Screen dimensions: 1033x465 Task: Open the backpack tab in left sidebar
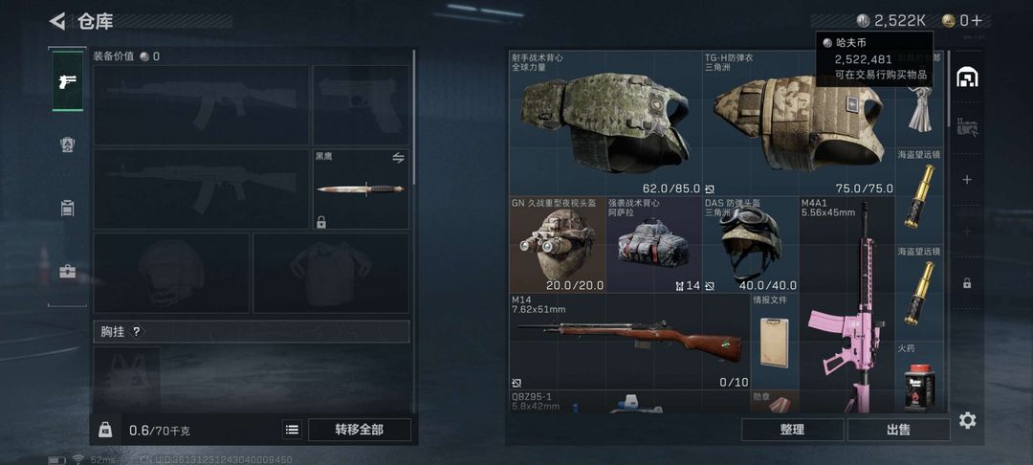tap(67, 144)
